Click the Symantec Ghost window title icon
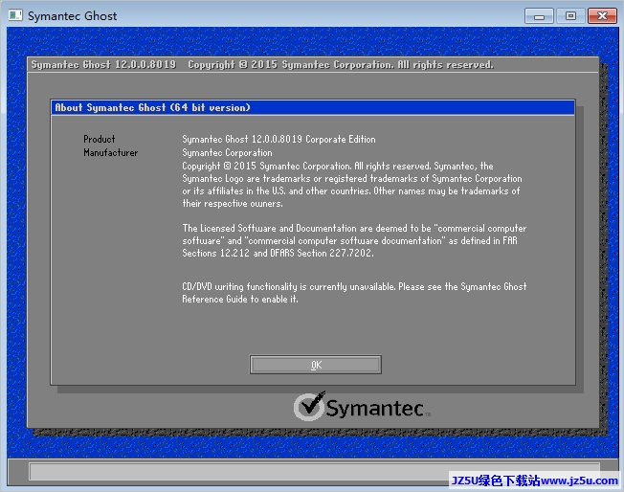Screen dimensions: 624x492 click(15, 15)
